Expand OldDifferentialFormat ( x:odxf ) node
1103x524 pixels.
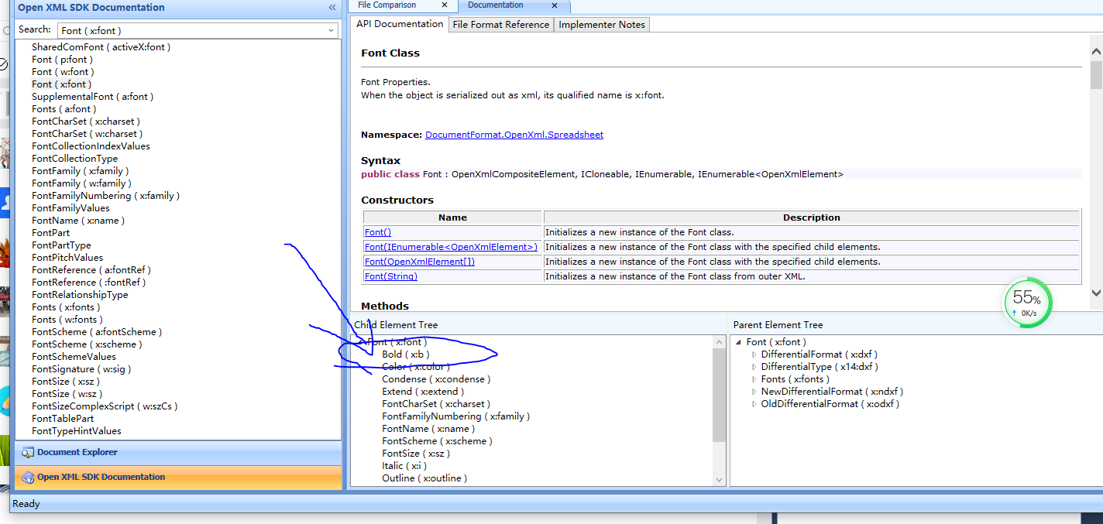(754, 404)
